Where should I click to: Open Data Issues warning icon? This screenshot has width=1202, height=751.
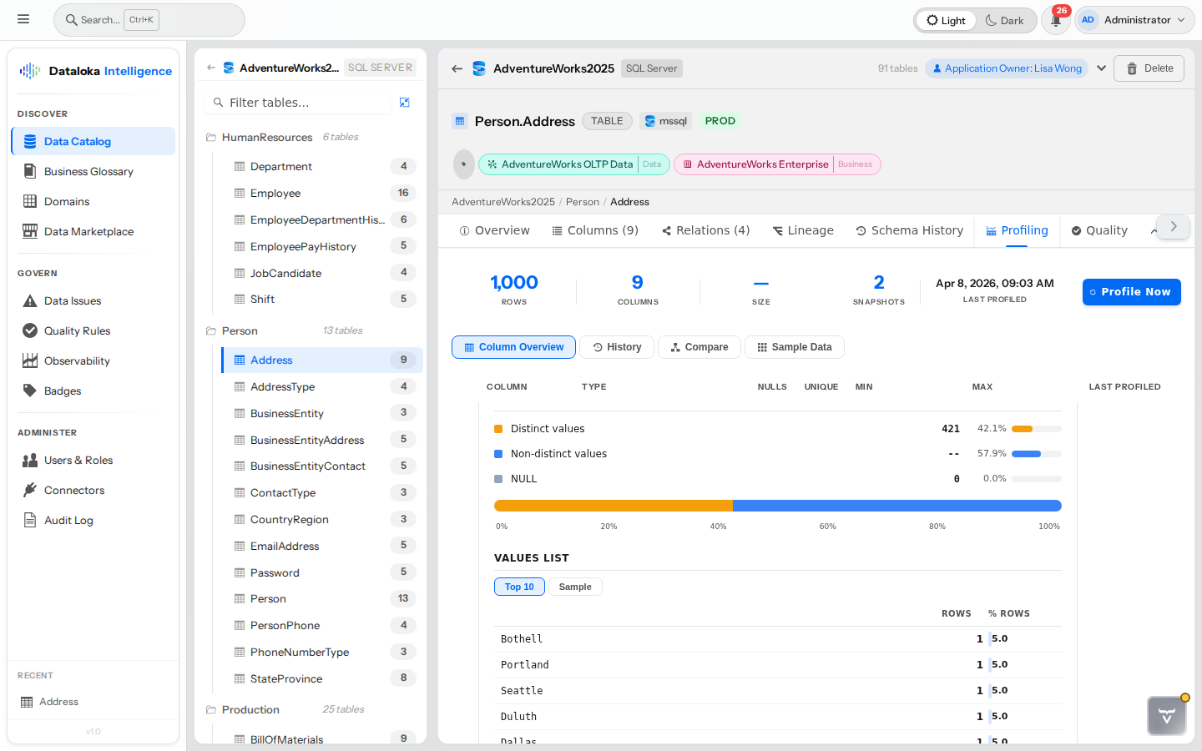pos(30,300)
